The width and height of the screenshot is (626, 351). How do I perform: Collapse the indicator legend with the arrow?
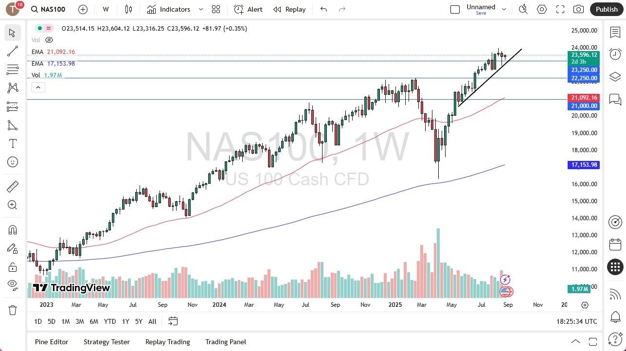tap(38, 87)
